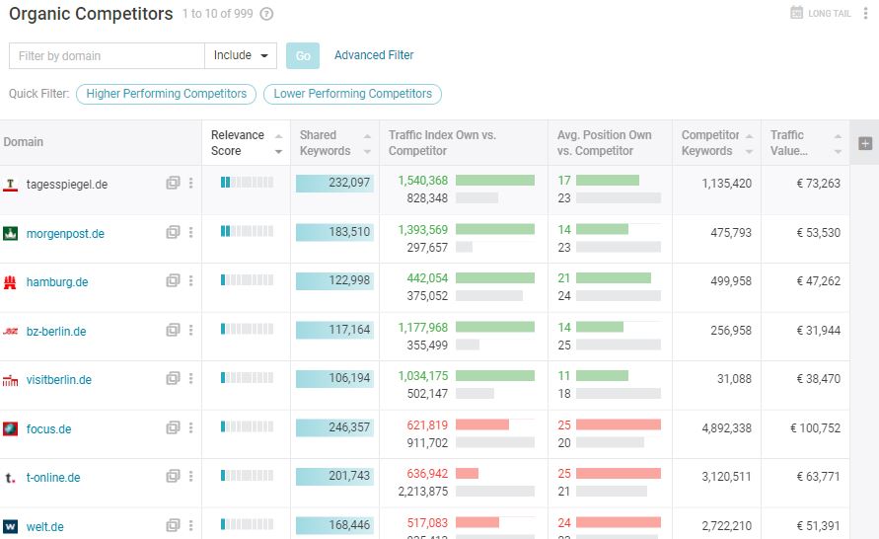Click the focus.de favicon
Image resolution: width=879 pixels, height=539 pixels.
(10, 429)
